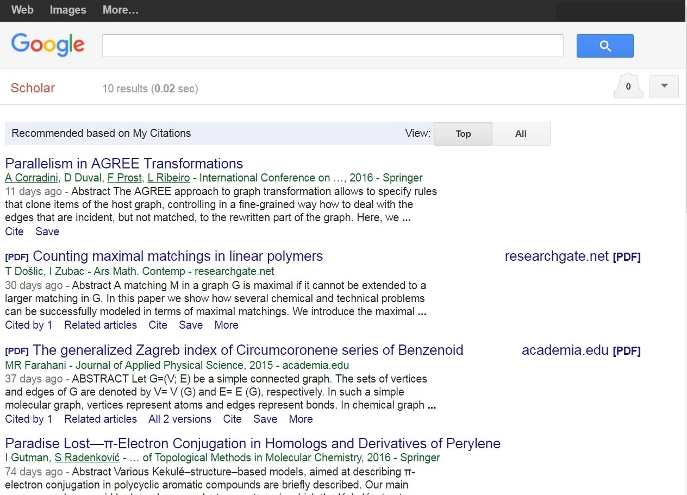The height and width of the screenshot is (495, 687).
Task: Switch to the Top view
Action: coord(463,134)
